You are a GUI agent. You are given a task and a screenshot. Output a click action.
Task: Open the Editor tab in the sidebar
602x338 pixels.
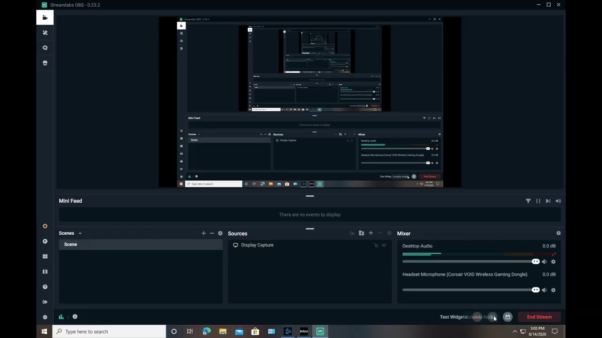pos(45,17)
